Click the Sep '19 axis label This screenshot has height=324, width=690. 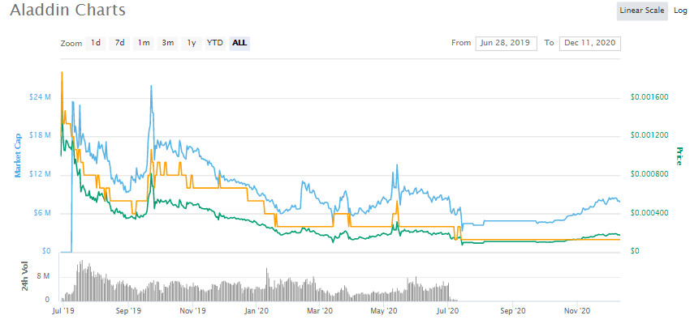130,311
